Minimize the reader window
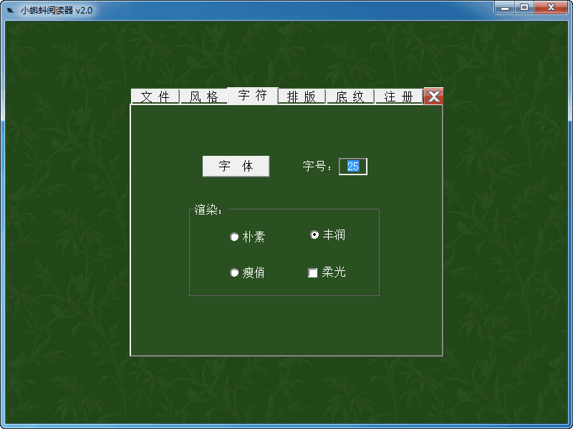Screen dimensions: 573x429 coord(506,7)
